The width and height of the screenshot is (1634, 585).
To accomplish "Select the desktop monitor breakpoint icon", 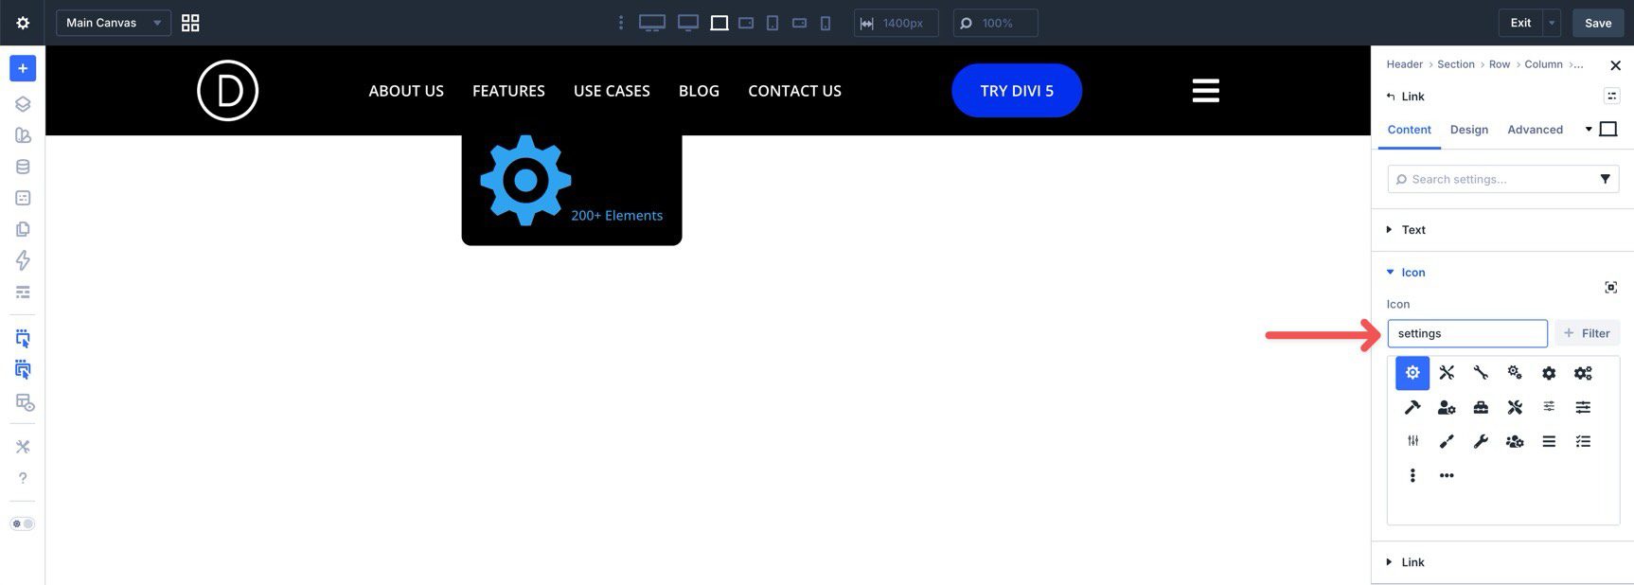I will tap(688, 23).
